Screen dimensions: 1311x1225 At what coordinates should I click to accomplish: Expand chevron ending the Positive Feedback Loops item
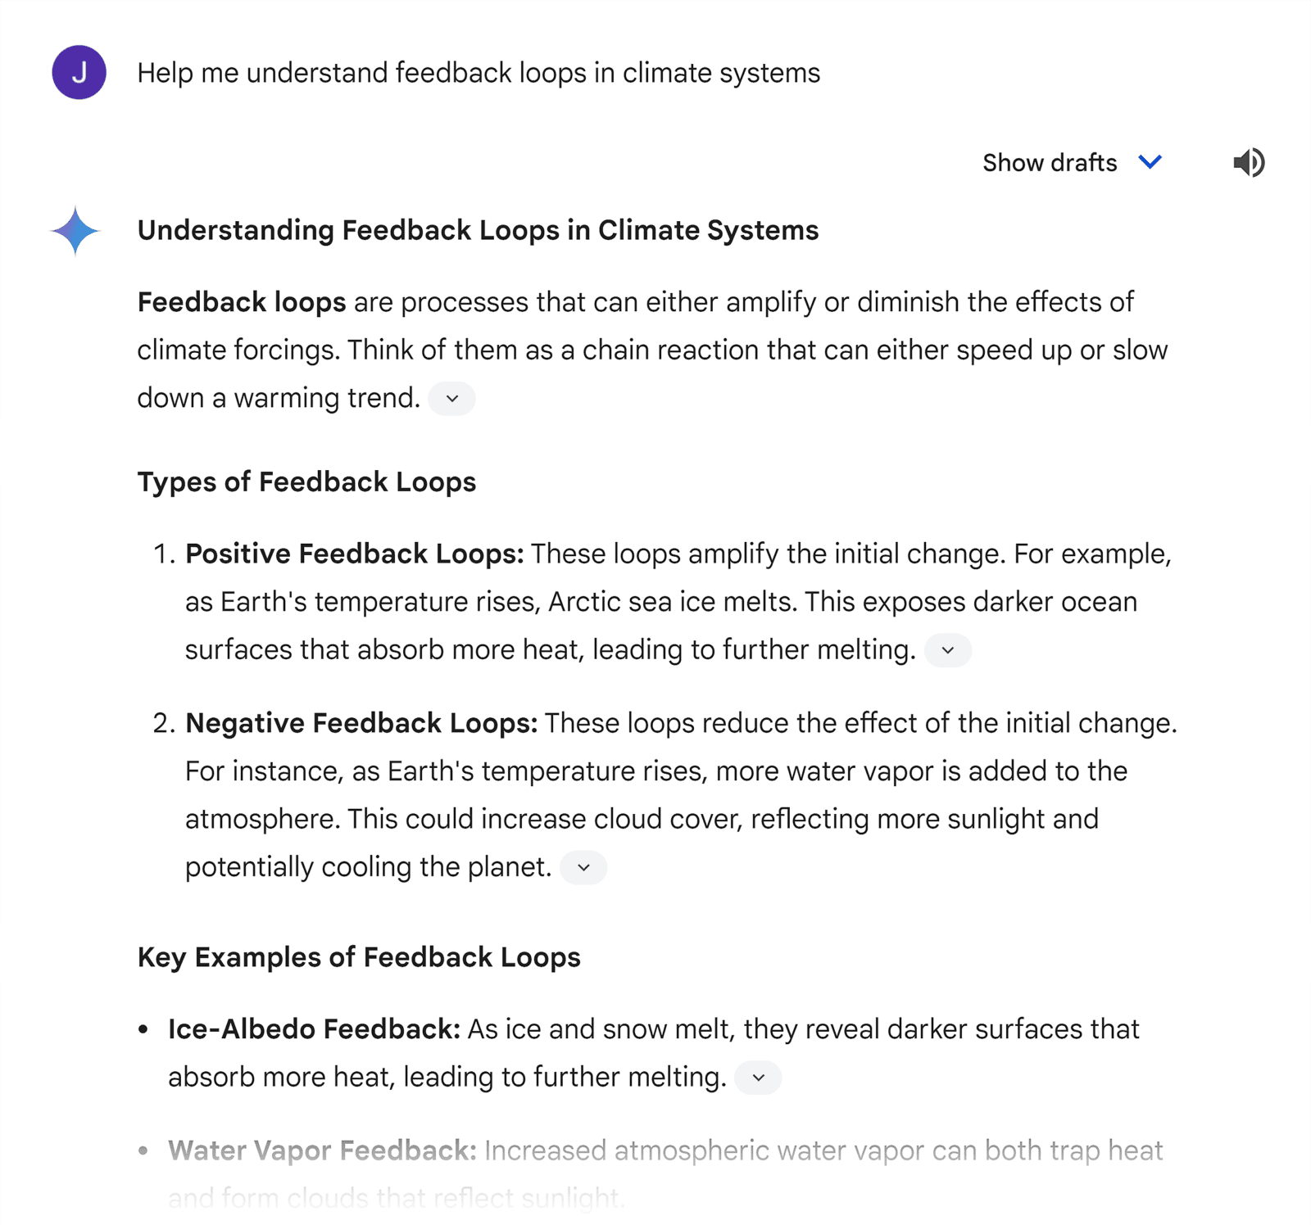[x=948, y=650]
